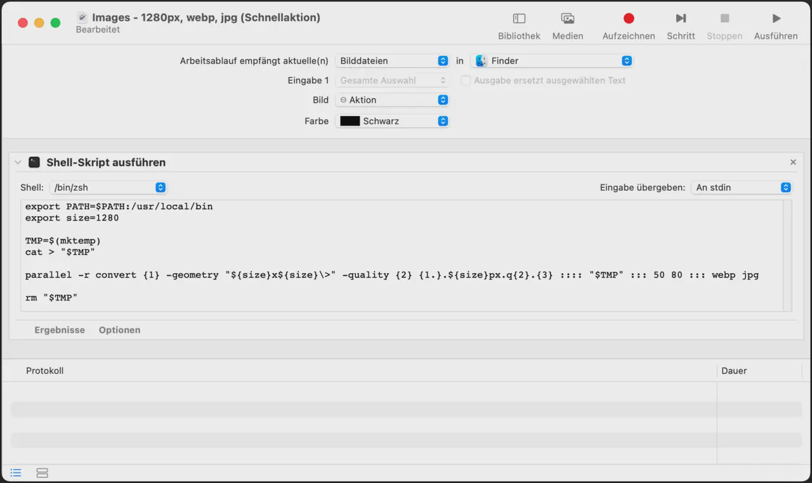This screenshot has width=812, height=483.
Task: Click the Dauer column header
Action: point(734,371)
